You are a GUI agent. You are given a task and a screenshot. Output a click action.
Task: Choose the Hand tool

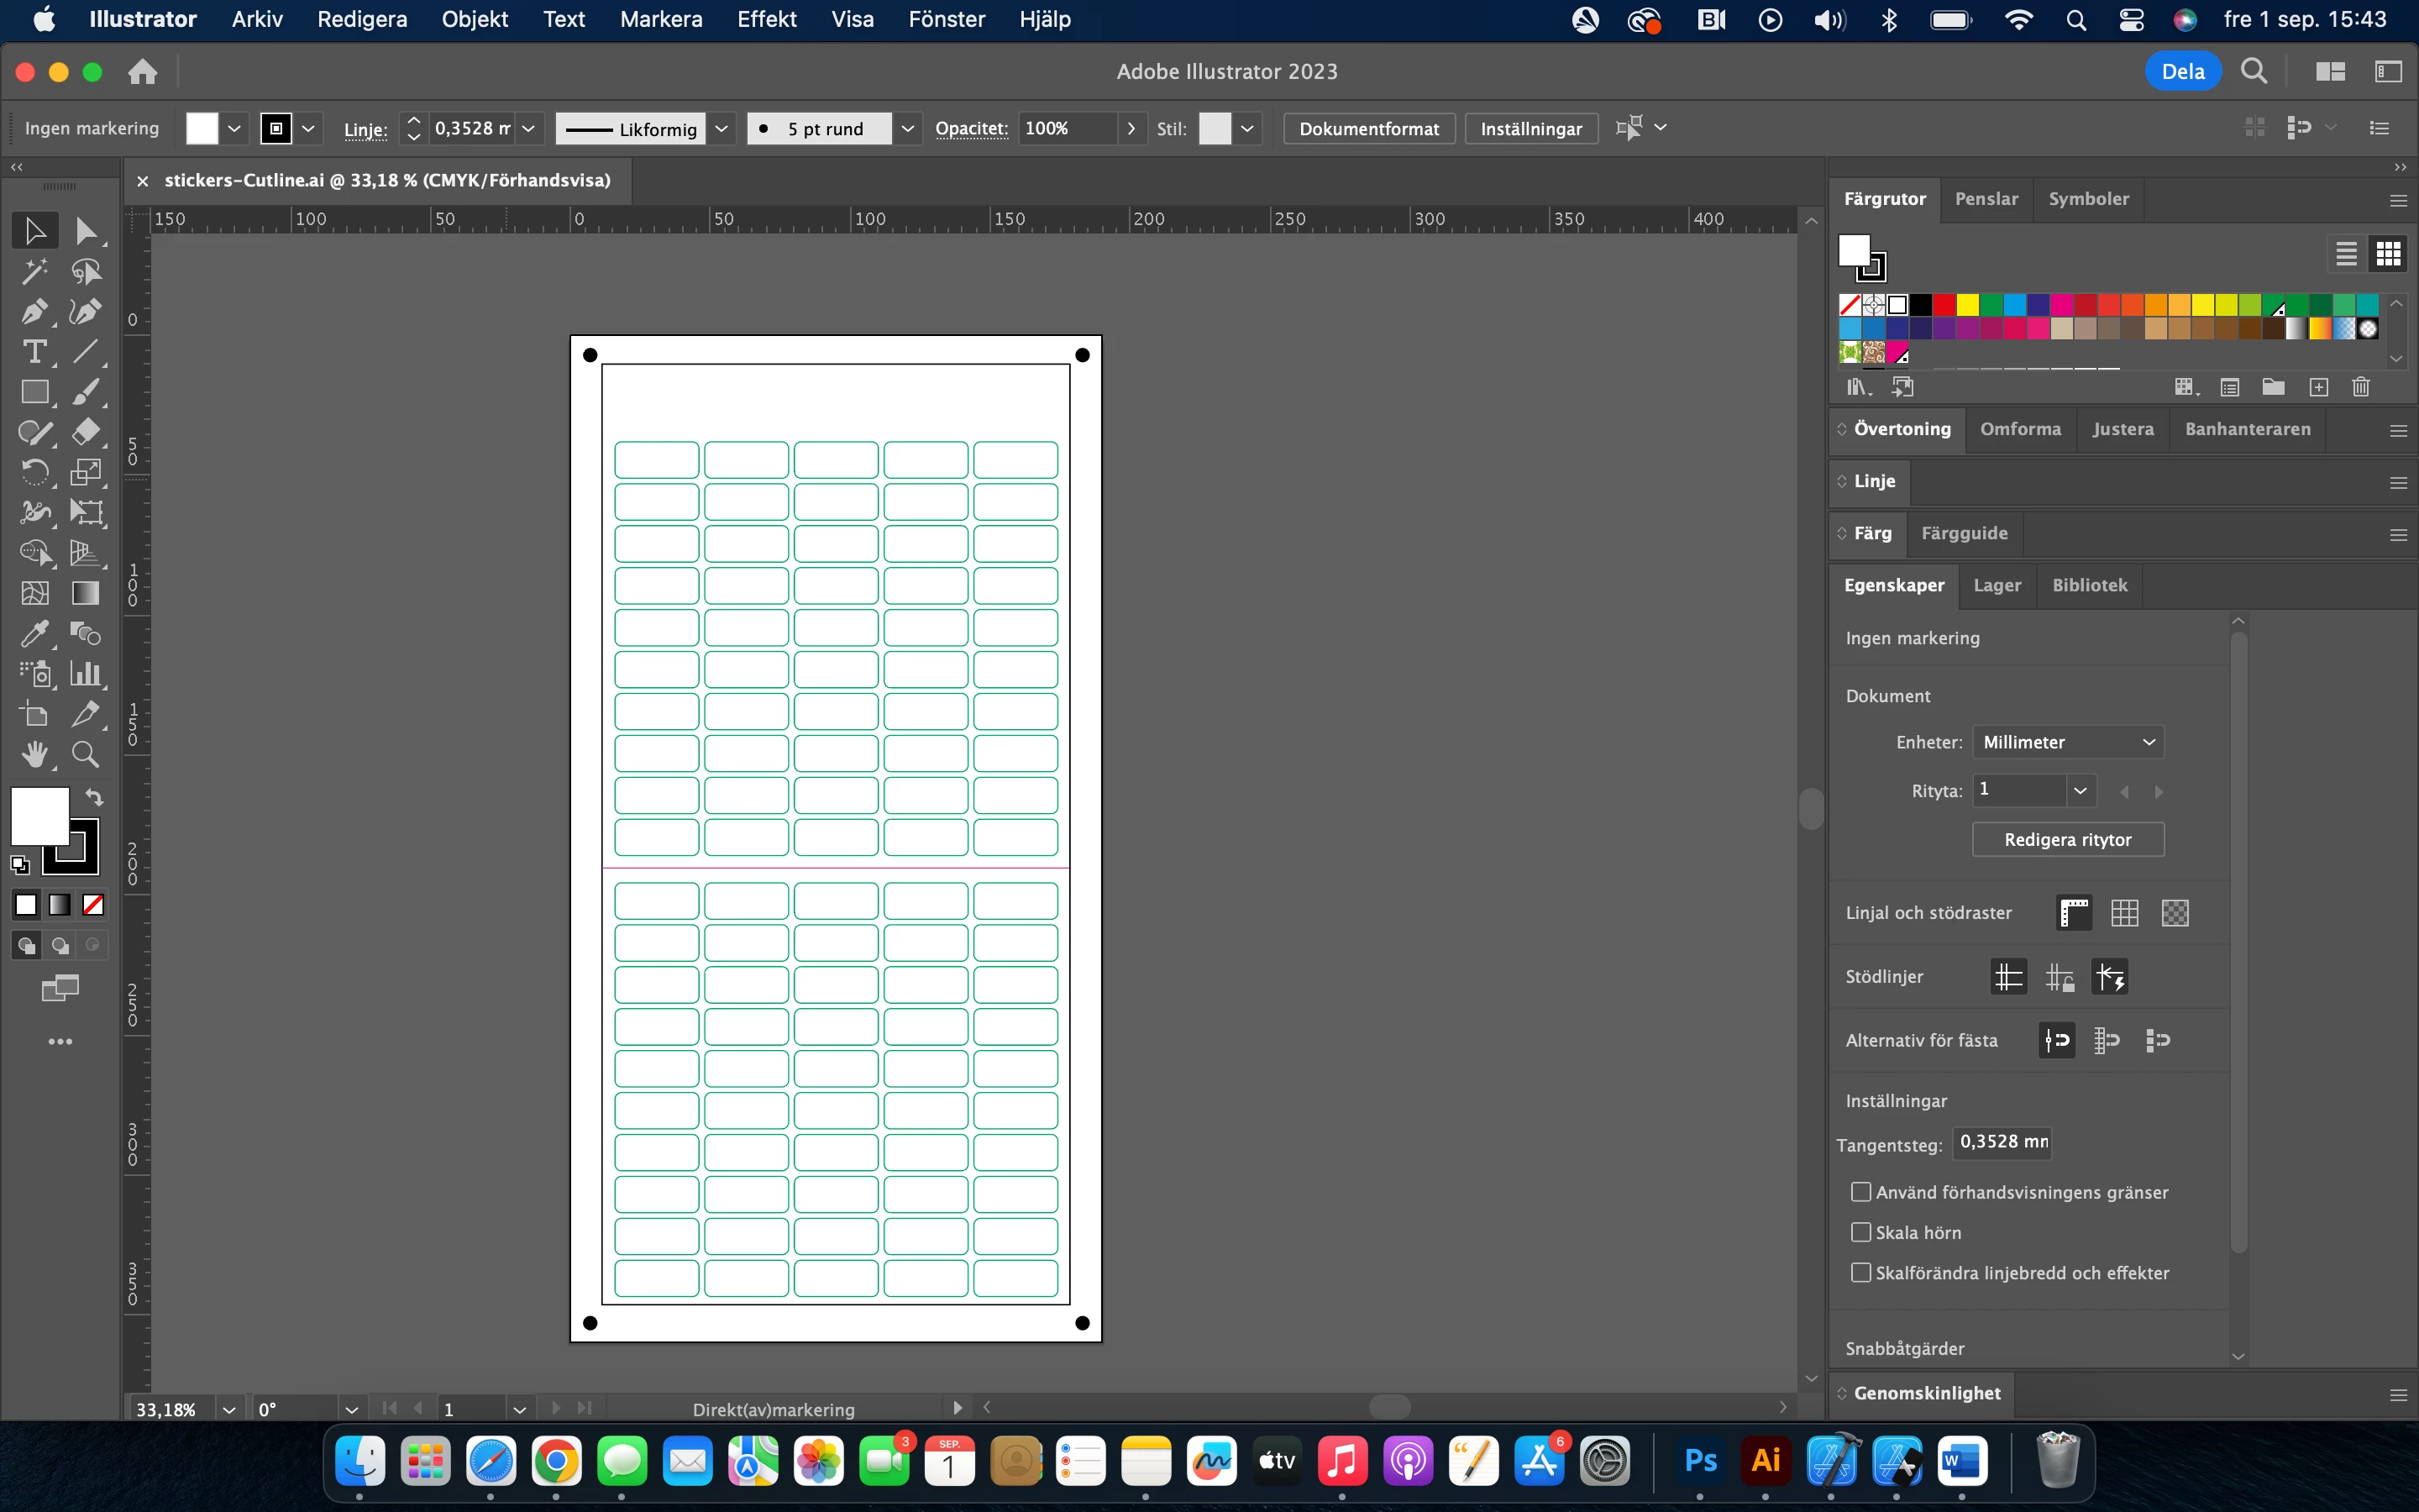(x=34, y=754)
